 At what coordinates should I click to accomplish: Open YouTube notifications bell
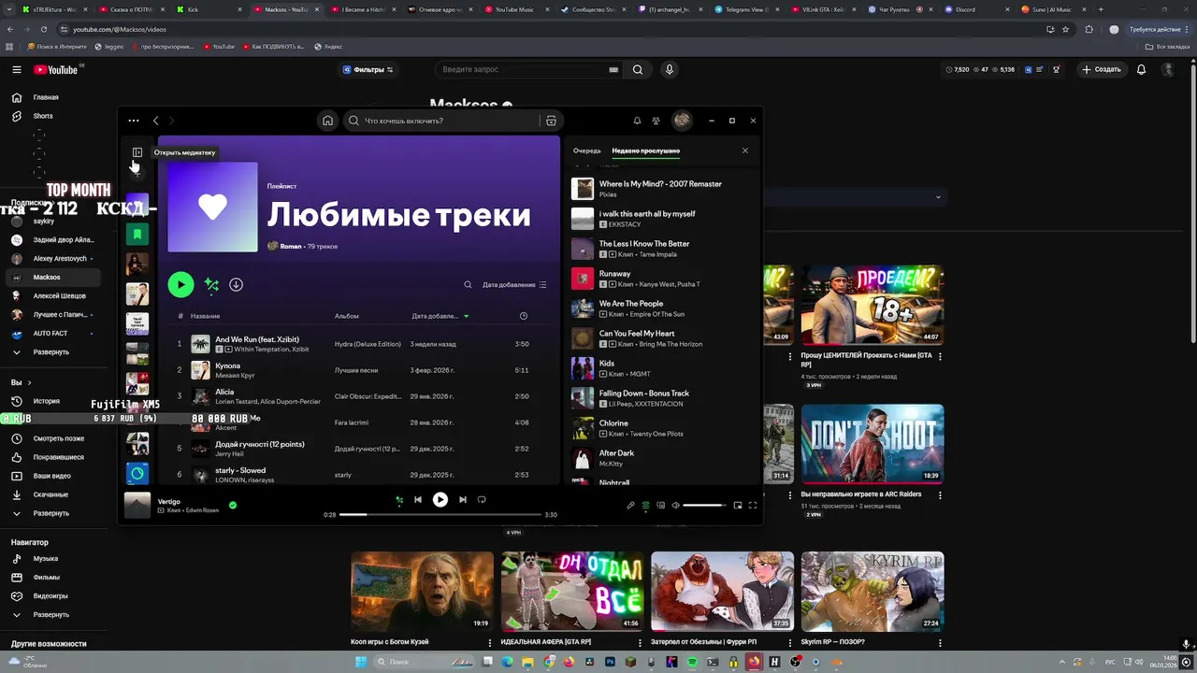(x=1141, y=69)
